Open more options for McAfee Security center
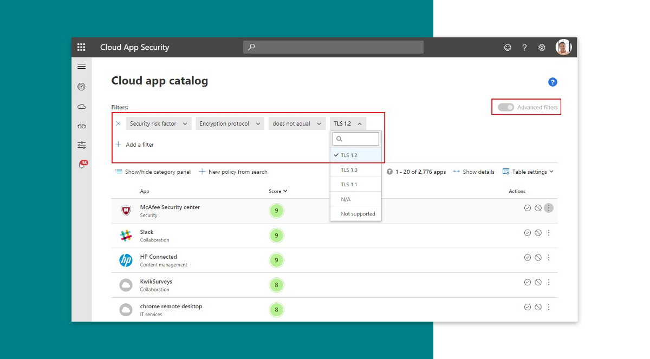Screen dimensions: 650x359 (549, 208)
